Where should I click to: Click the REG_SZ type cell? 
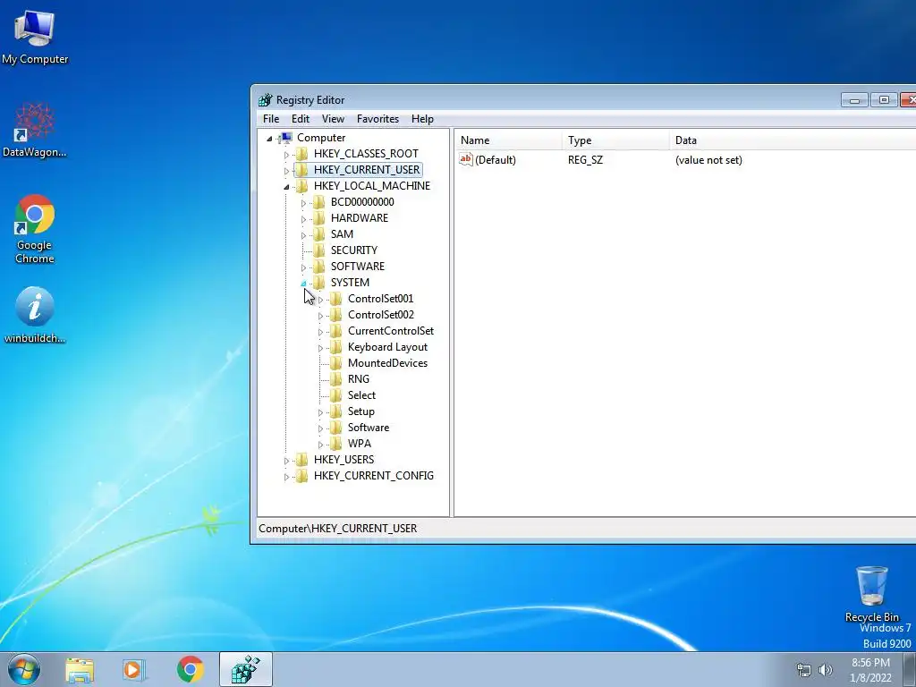pos(585,160)
